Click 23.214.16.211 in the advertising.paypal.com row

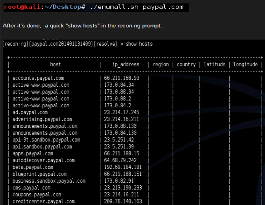point(121,119)
